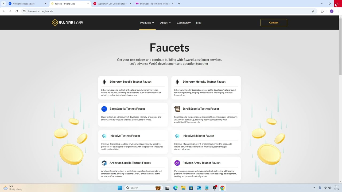The width and height of the screenshot is (342, 192).
Task: Open the Blog nav item
Action: pyautogui.click(x=199, y=23)
